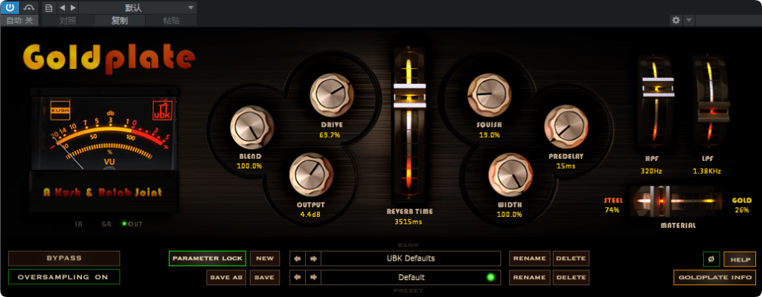Screen dimensions: 762x297
Task: Select the GR meter mode
Action: (x=106, y=224)
